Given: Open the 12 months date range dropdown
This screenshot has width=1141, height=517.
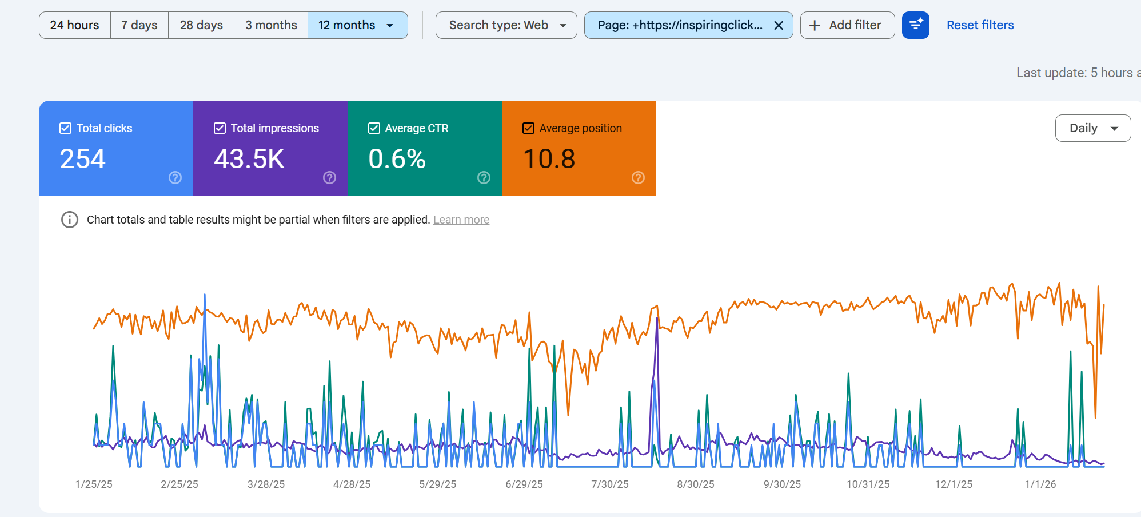Looking at the screenshot, I should point(357,25).
